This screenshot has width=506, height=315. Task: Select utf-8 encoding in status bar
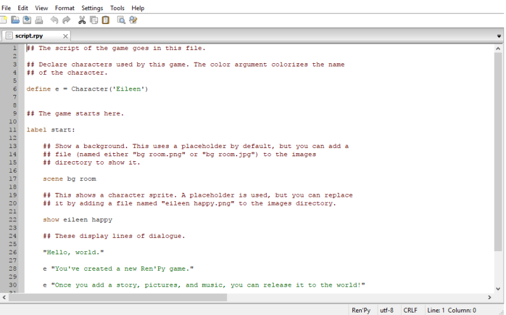coord(387,310)
